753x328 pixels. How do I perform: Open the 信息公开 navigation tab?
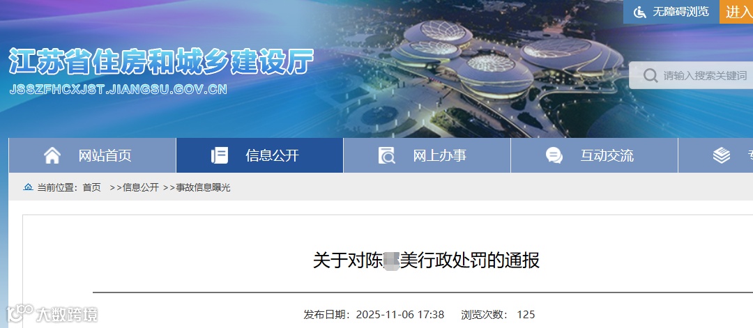(x=260, y=155)
